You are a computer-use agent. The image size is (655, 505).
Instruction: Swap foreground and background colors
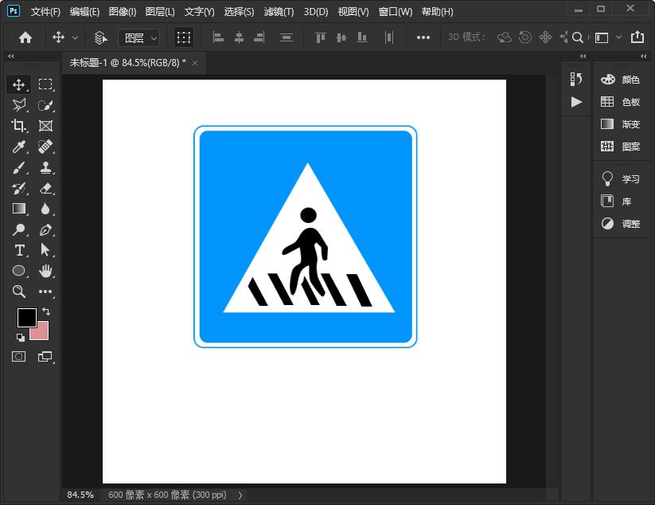point(46,311)
